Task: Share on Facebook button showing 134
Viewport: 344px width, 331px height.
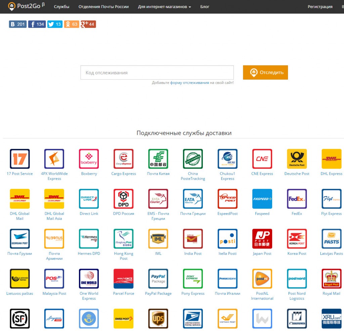Action: (37, 24)
